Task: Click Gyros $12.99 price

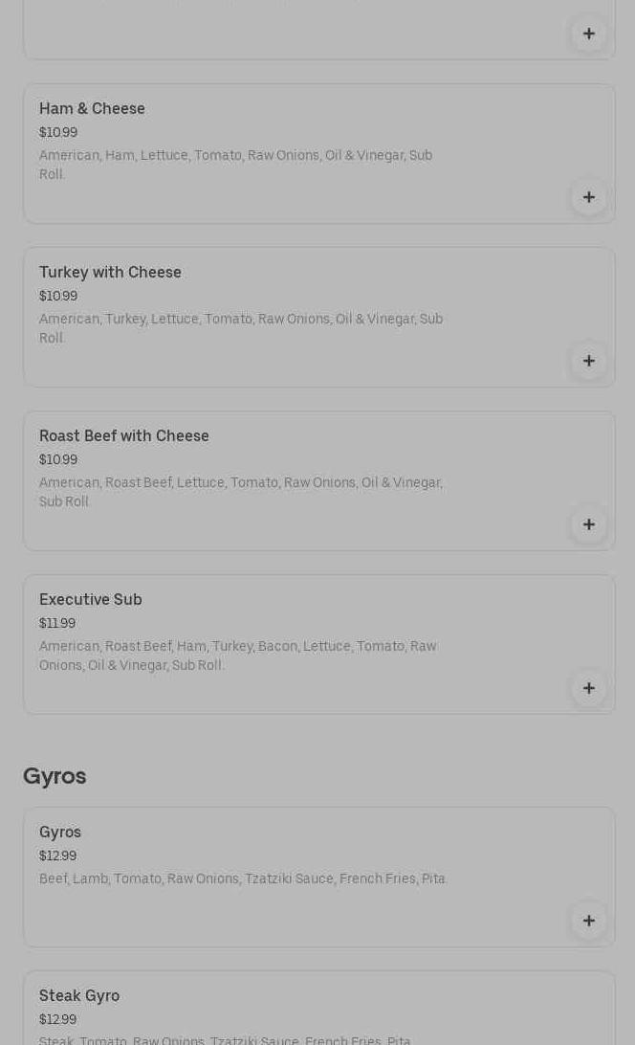Action: 57,856
